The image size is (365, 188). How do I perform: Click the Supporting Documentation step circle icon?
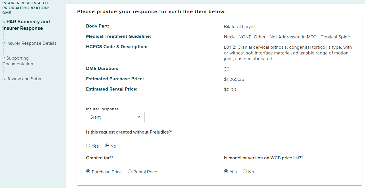[x=4, y=58]
